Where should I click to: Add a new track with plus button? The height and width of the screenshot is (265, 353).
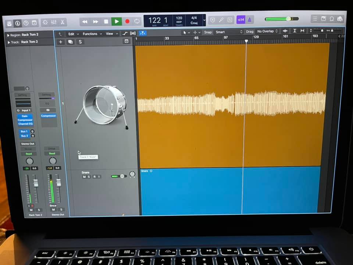tap(60, 42)
